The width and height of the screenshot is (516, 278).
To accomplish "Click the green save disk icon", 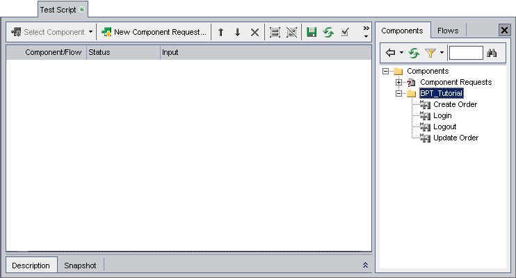I will tap(312, 32).
